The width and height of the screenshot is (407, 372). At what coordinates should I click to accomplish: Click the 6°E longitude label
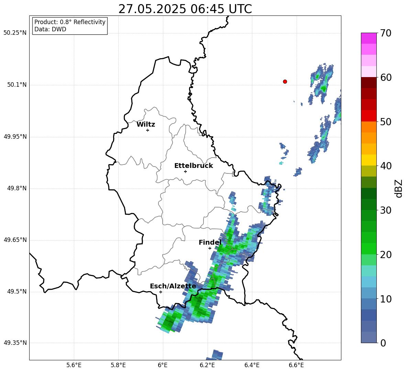(163, 365)
